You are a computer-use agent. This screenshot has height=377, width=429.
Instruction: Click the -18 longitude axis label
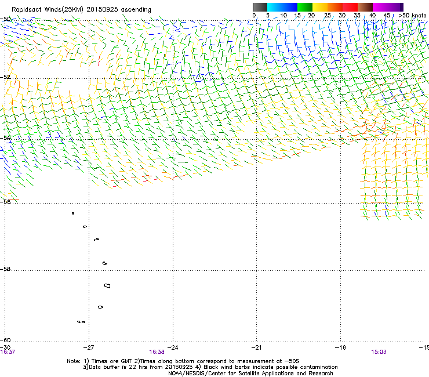[x=340, y=347]
